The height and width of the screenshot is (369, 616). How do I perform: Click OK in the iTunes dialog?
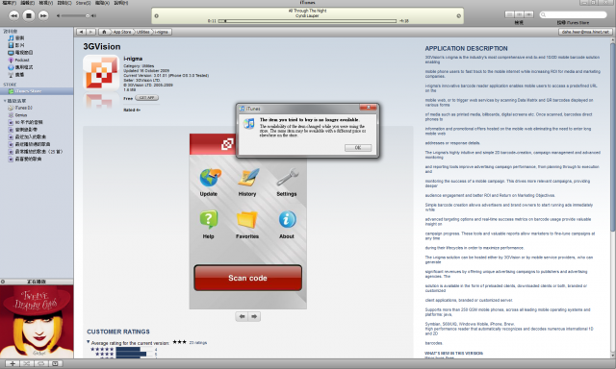pyautogui.click(x=358, y=147)
